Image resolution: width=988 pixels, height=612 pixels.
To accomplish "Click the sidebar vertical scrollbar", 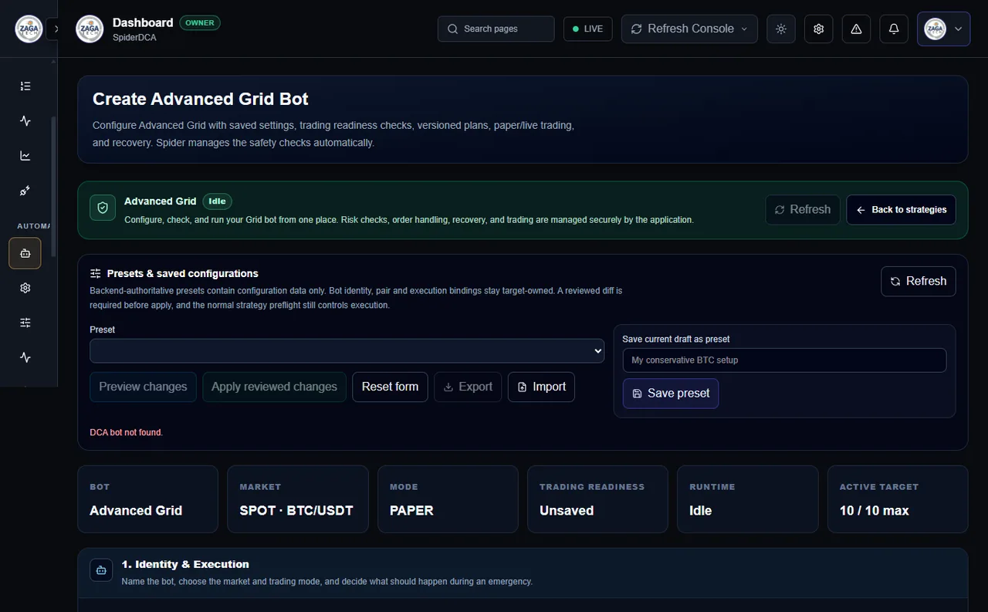I will pyautogui.click(x=53, y=187).
